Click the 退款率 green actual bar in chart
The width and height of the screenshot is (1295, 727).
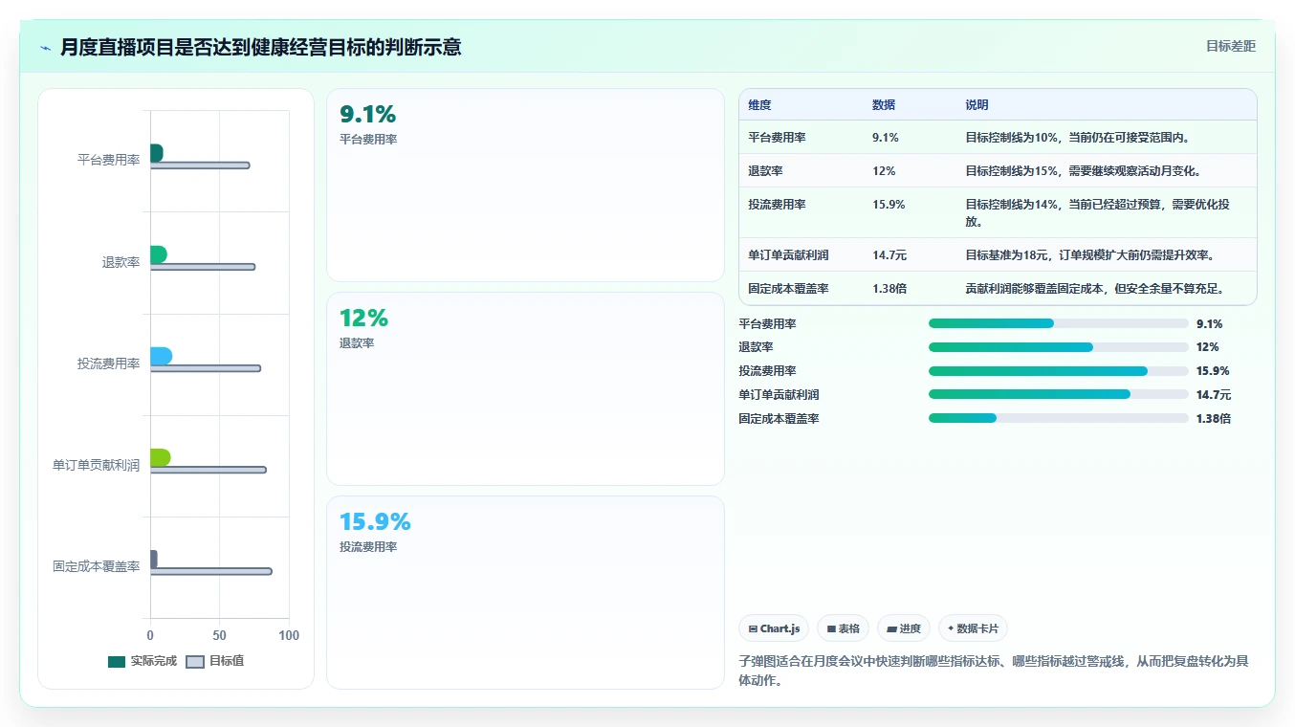158,254
